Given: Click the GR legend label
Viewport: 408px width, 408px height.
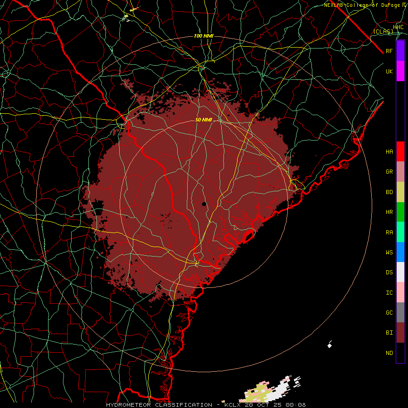Looking at the screenshot, I should click(x=389, y=172).
